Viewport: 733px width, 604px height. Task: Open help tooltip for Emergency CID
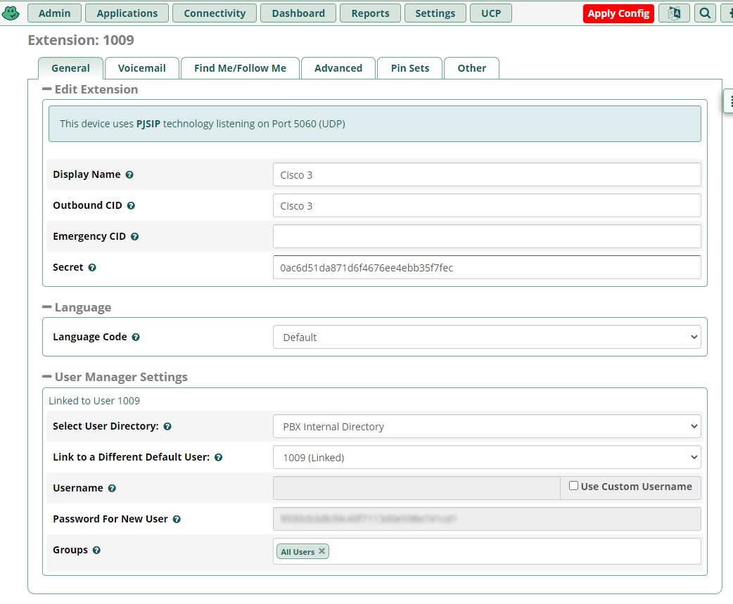point(134,237)
